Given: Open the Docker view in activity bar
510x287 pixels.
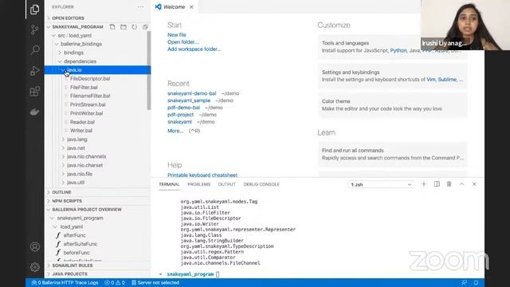Looking at the screenshot, I should [x=34, y=112].
